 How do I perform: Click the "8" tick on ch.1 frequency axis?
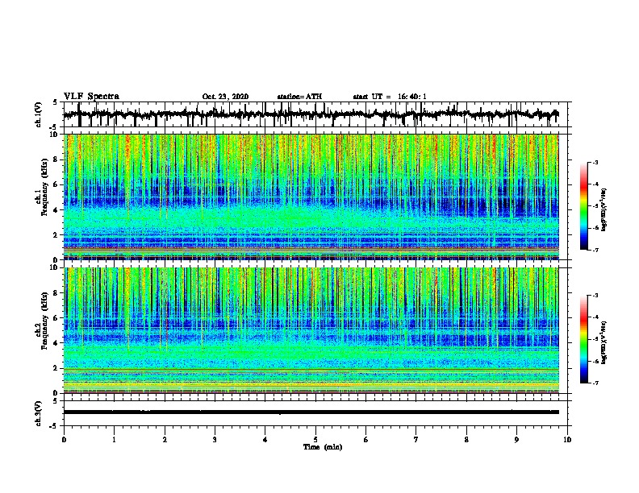coord(56,159)
